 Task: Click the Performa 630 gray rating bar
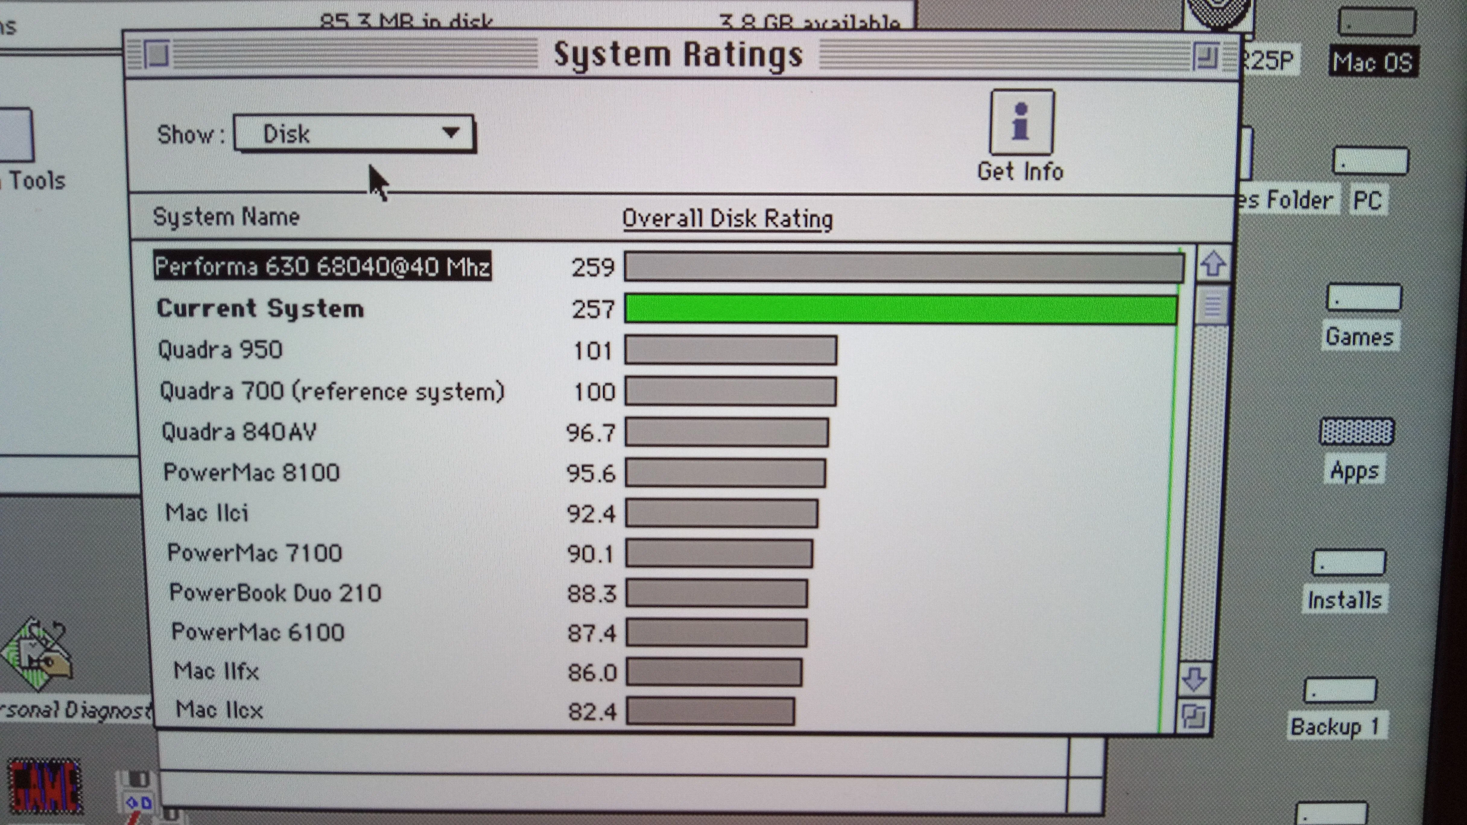(904, 267)
